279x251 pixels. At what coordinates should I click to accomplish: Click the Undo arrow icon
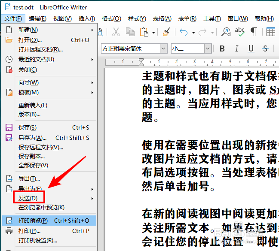pos(184,32)
